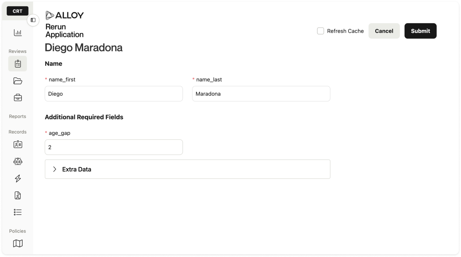Focus the name_first input field

(x=114, y=94)
